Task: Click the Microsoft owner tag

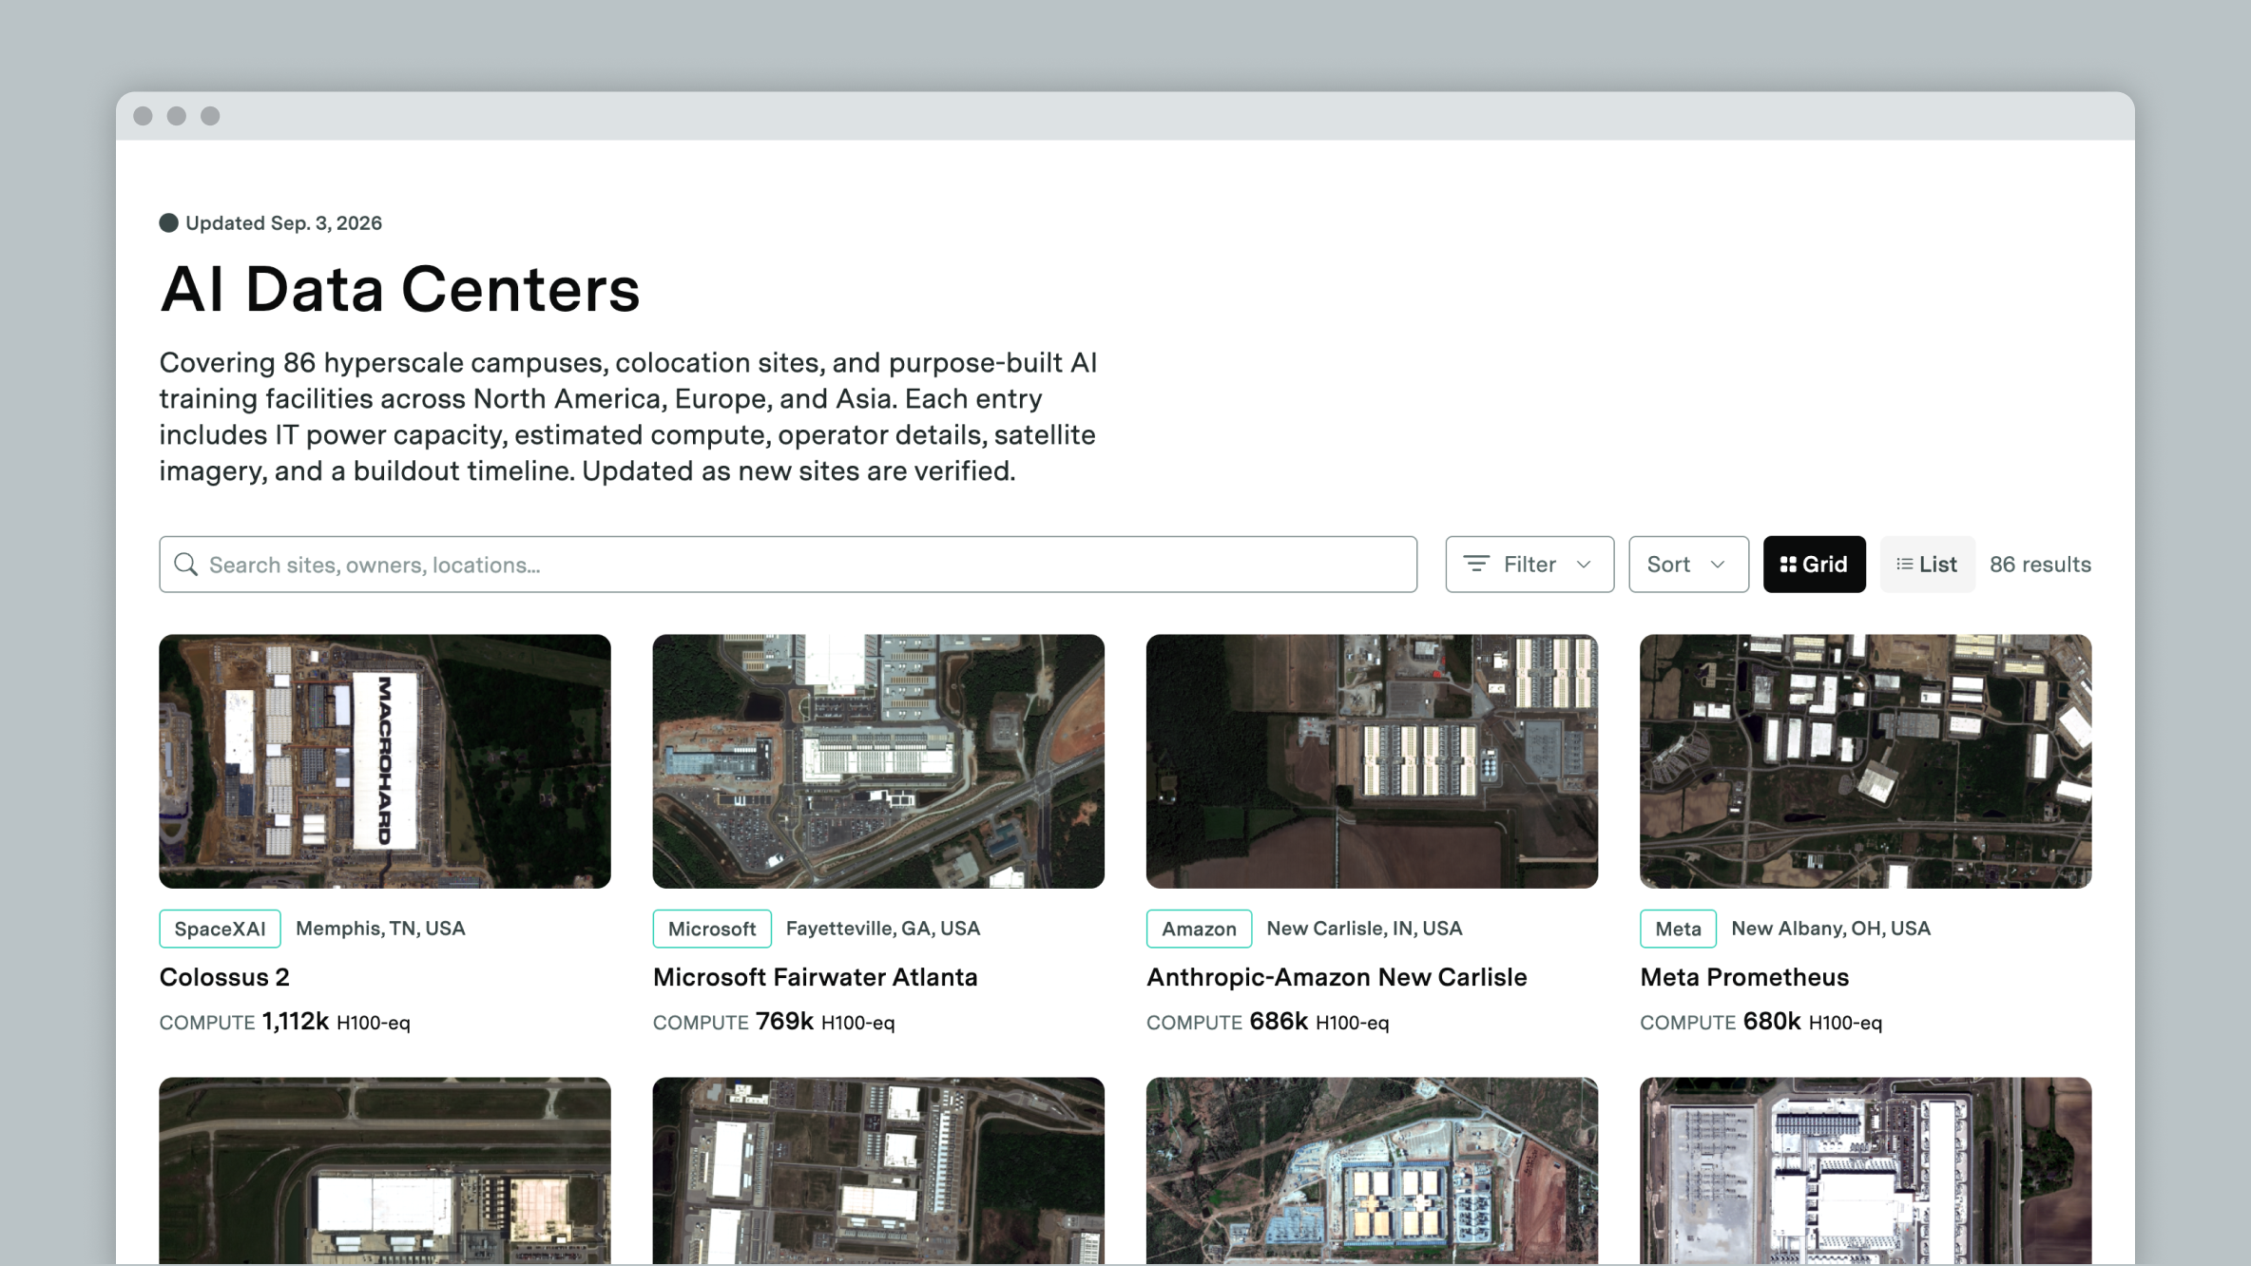Action: 712,929
